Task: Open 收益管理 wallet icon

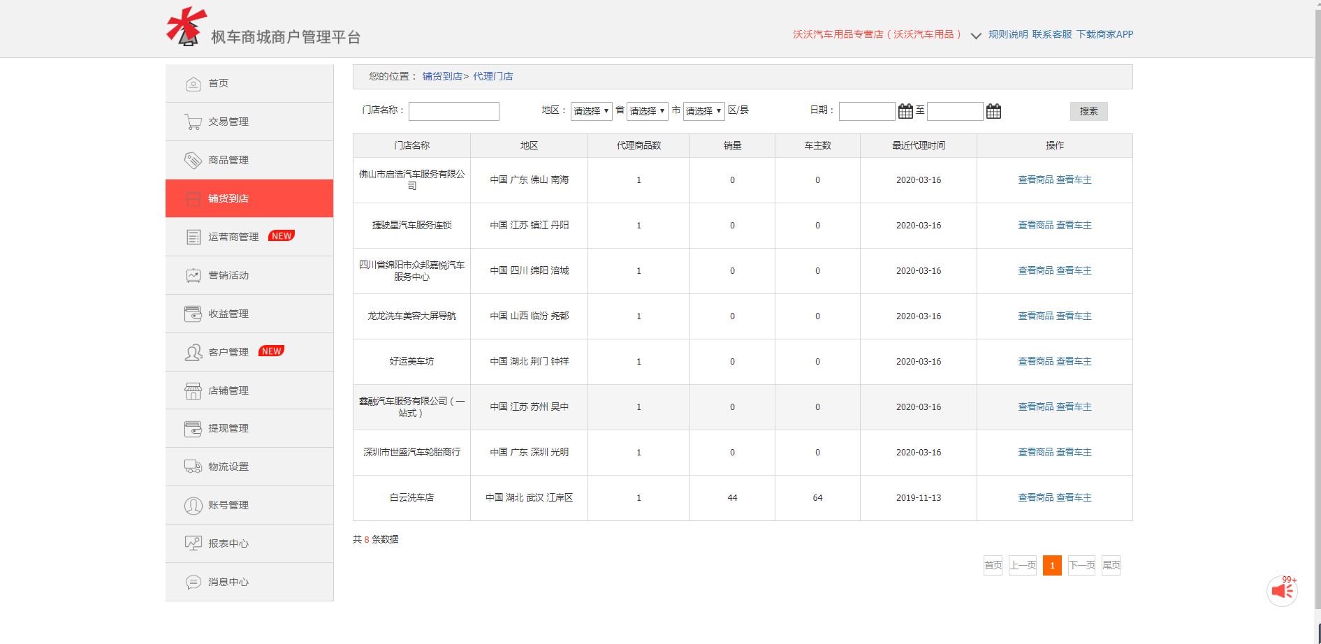Action: pos(194,313)
